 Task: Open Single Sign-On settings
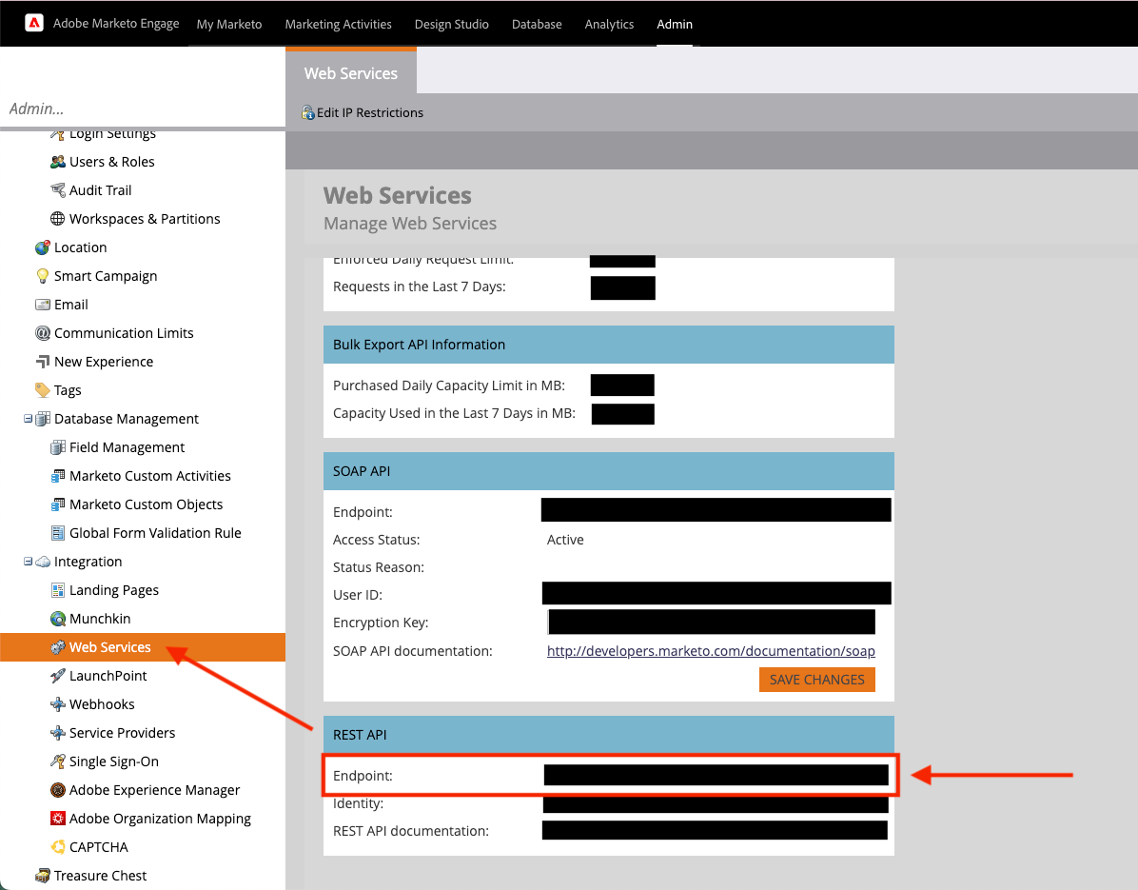coord(114,761)
